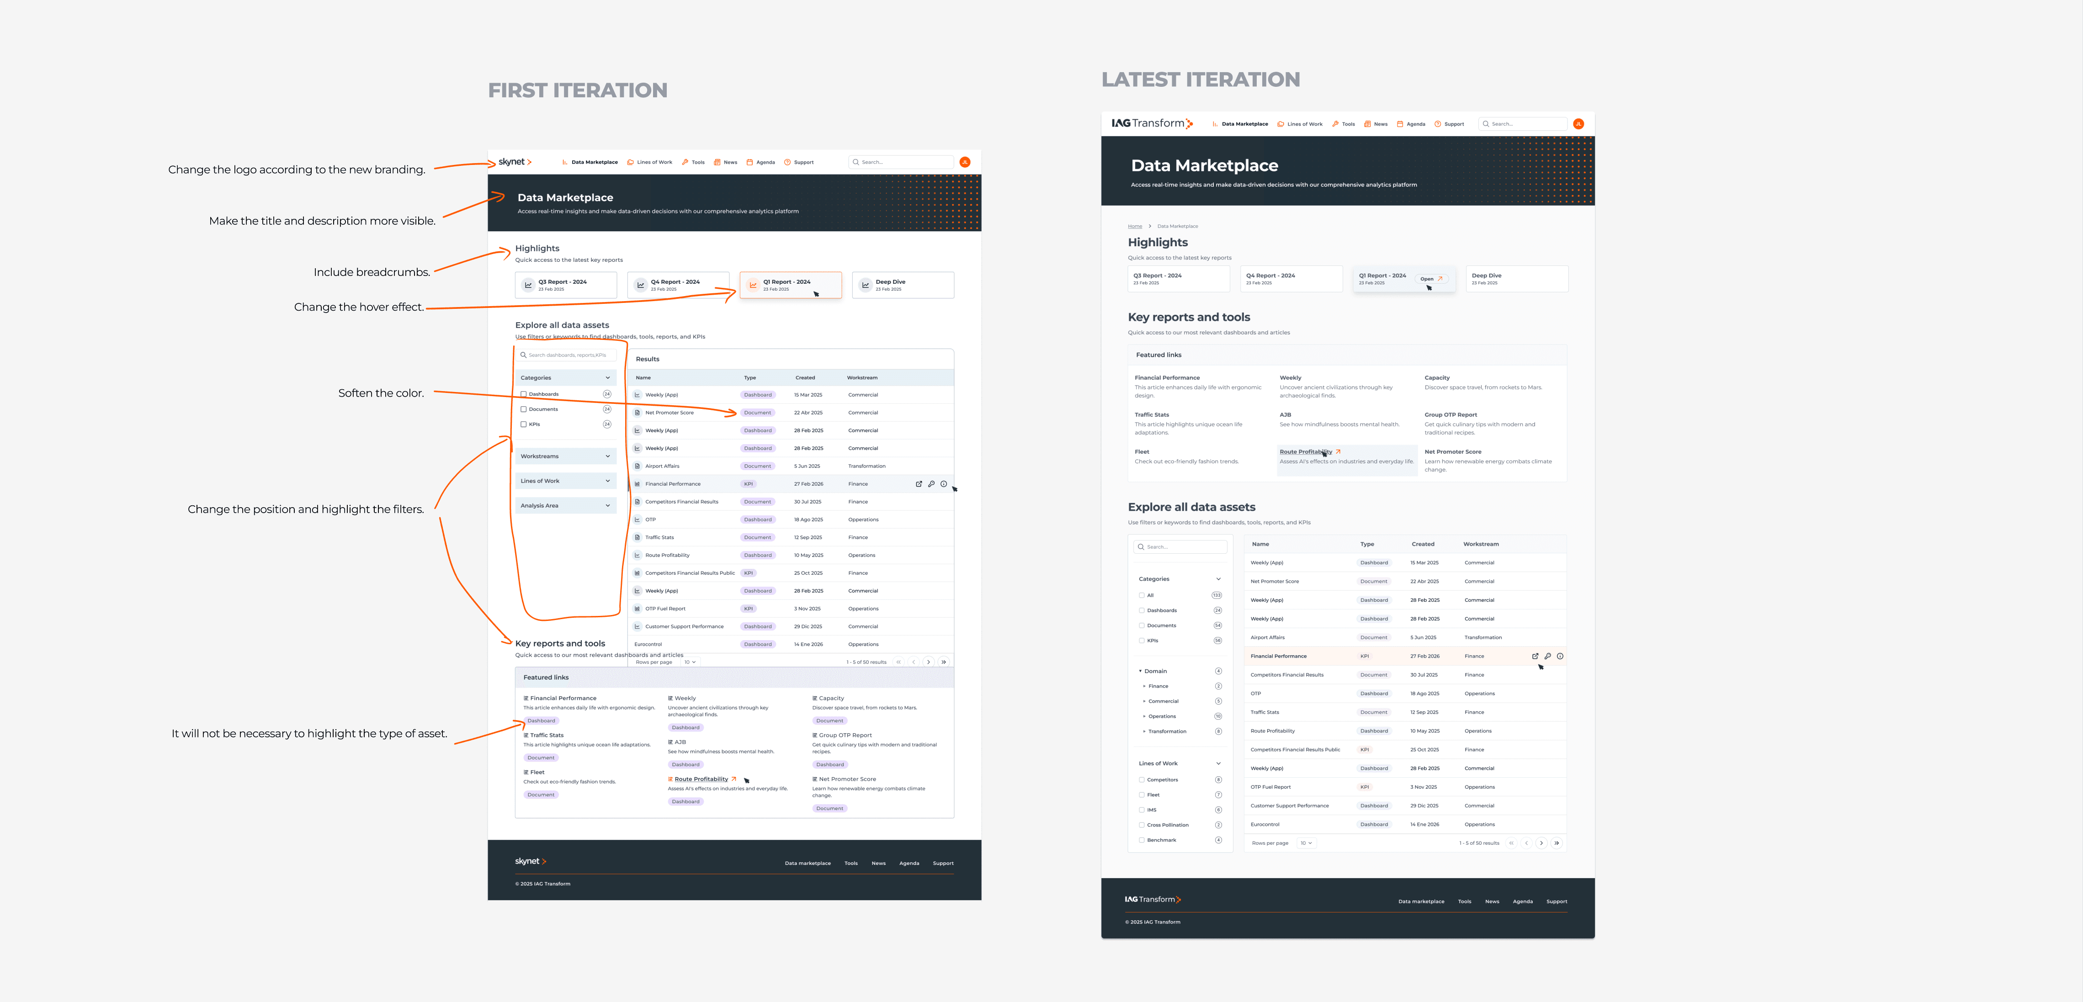Screen dimensions: 2083x1002
Task: Click orange user avatar in latest iteration navbar
Action: point(1578,124)
